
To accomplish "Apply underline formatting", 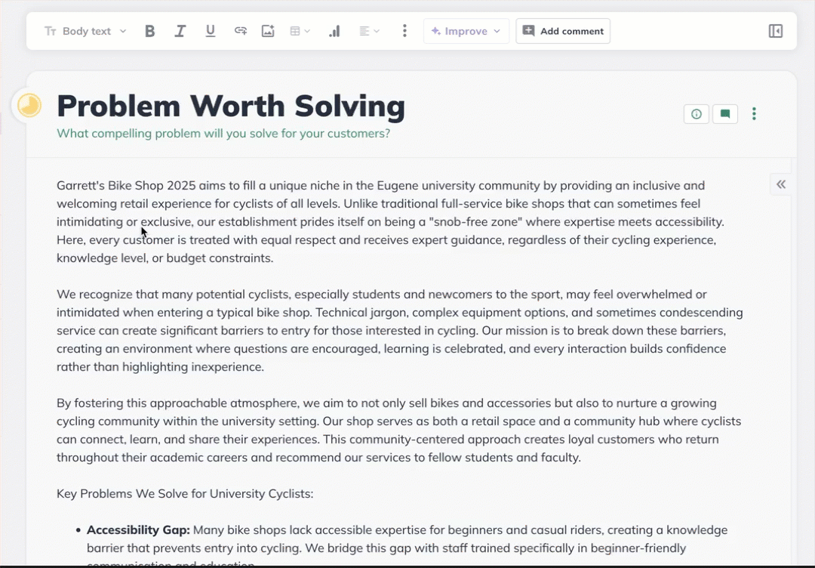I will point(210,31).
